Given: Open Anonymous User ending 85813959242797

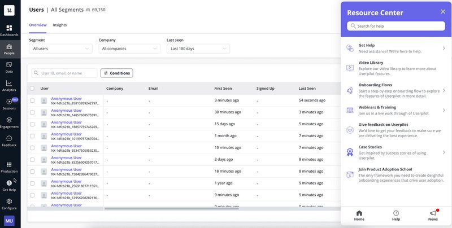Looking at the screenshot, I should [x=66, y=98].
